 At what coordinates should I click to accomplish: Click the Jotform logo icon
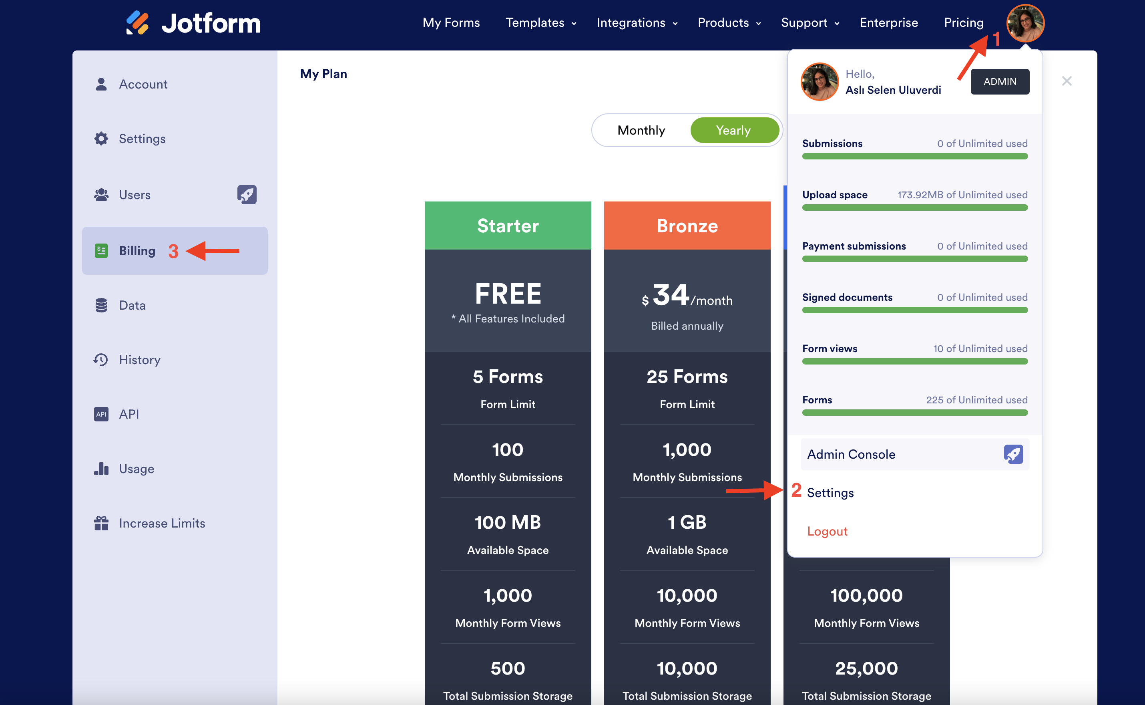[137, 22]
